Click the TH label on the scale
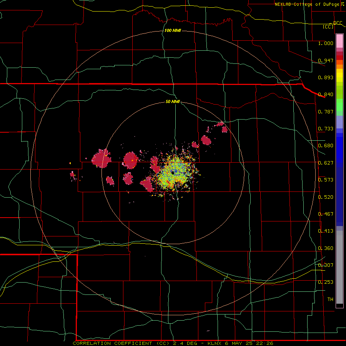346x346 pixels. (330, 299)
